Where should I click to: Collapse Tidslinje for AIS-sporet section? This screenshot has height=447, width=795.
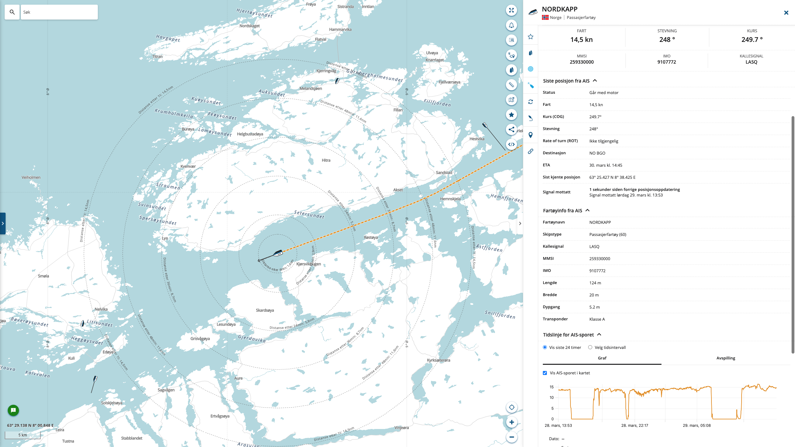click(x=599, y=335)
